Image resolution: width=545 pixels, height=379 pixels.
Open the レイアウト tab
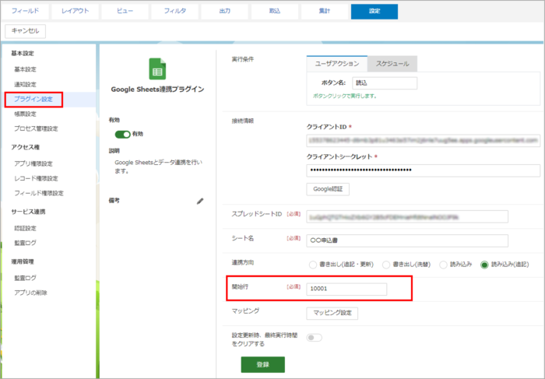tap(75, 11)
